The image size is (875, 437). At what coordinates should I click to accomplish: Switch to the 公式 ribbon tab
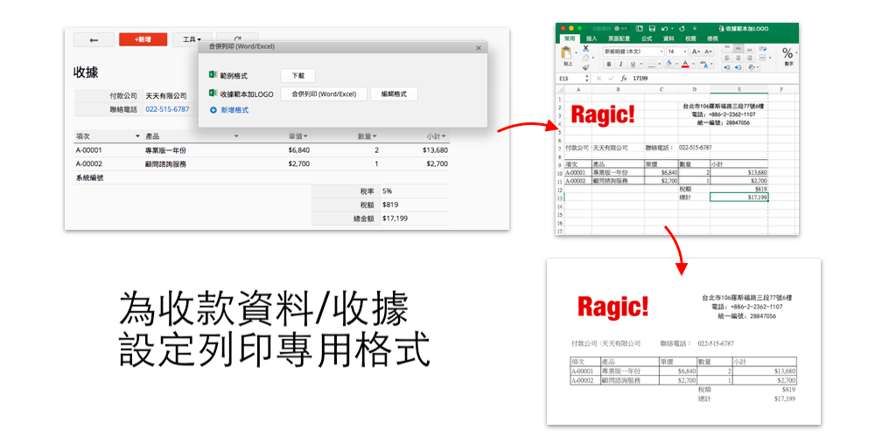click(647, 38)
